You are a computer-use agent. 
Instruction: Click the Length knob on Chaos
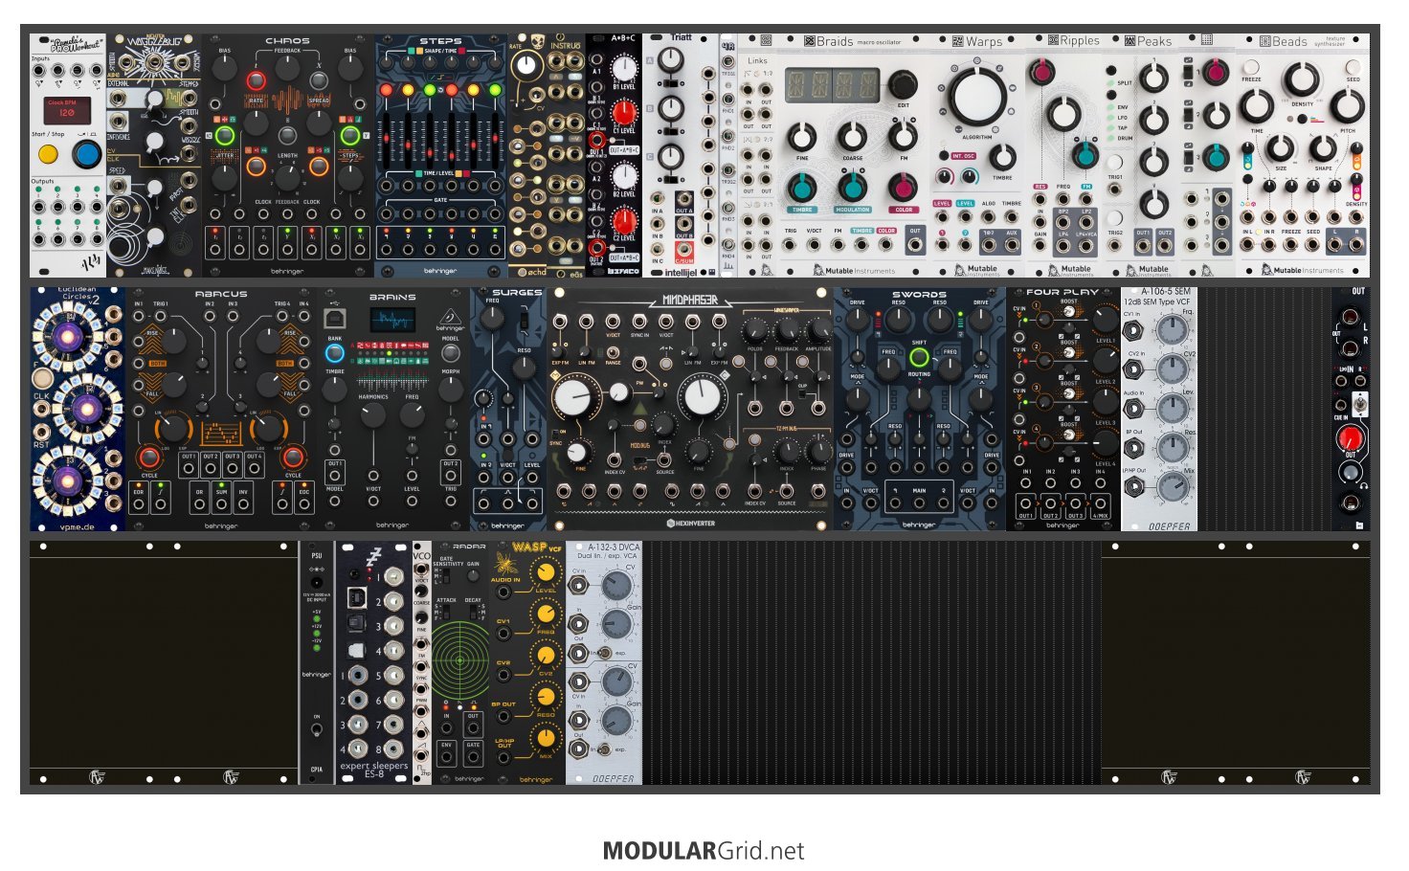[x=287, y=176]
